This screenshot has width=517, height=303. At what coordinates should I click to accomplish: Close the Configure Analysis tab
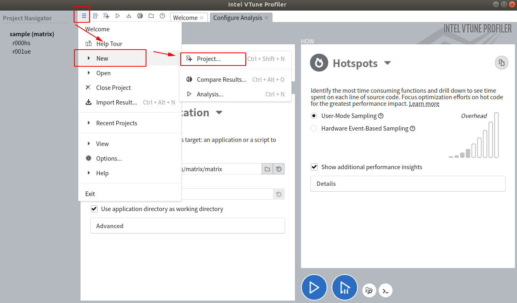pyautogui.click(x=266, y=18)
